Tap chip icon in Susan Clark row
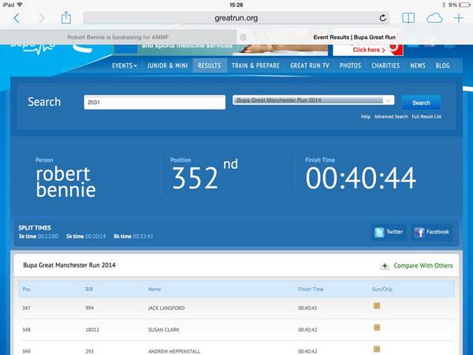The image size is (473, 355). click(377, 327)
